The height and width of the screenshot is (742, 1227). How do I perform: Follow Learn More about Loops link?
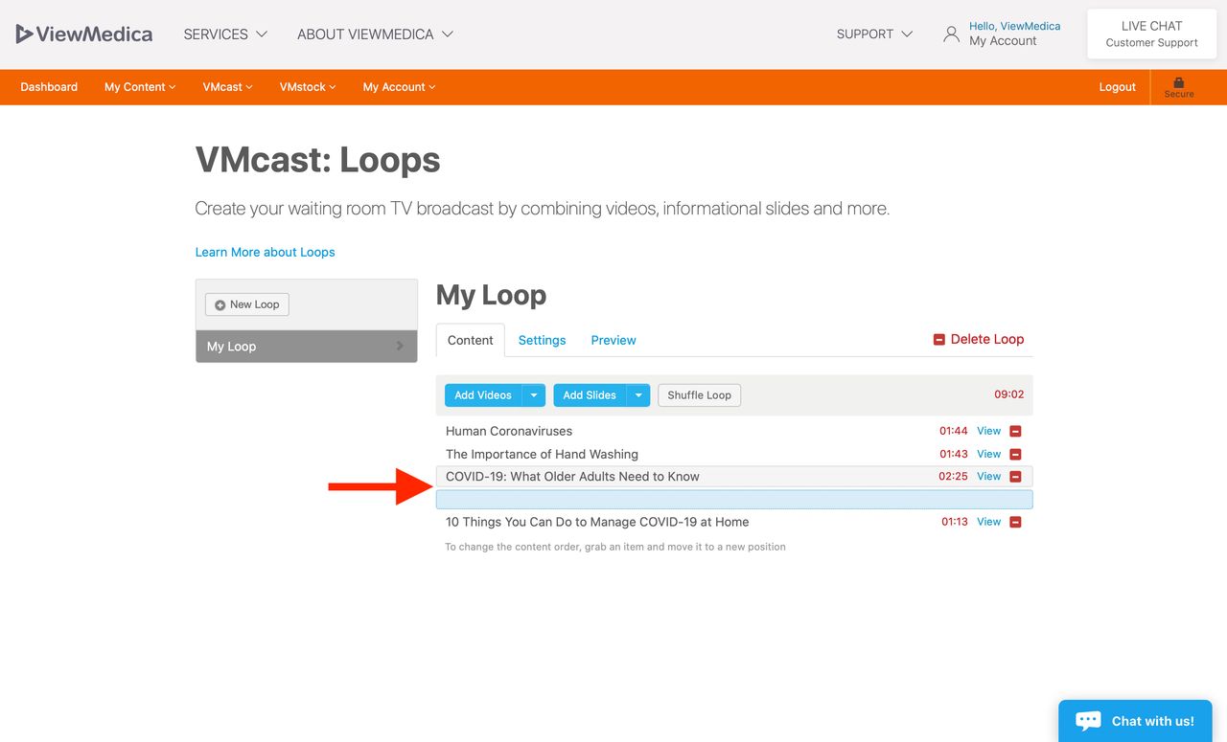point(265,253)
